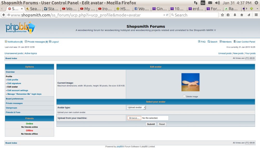Click the Reset button
This screenshot has height=163, width=260.
162,124
